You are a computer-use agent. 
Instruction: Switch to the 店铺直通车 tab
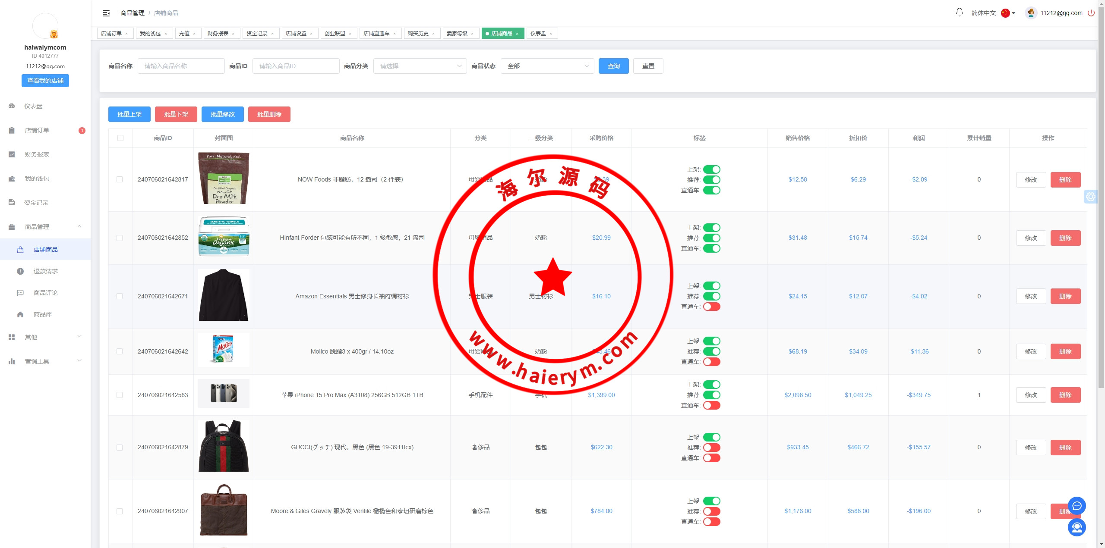pyautogui.click(x=376, y=33)
